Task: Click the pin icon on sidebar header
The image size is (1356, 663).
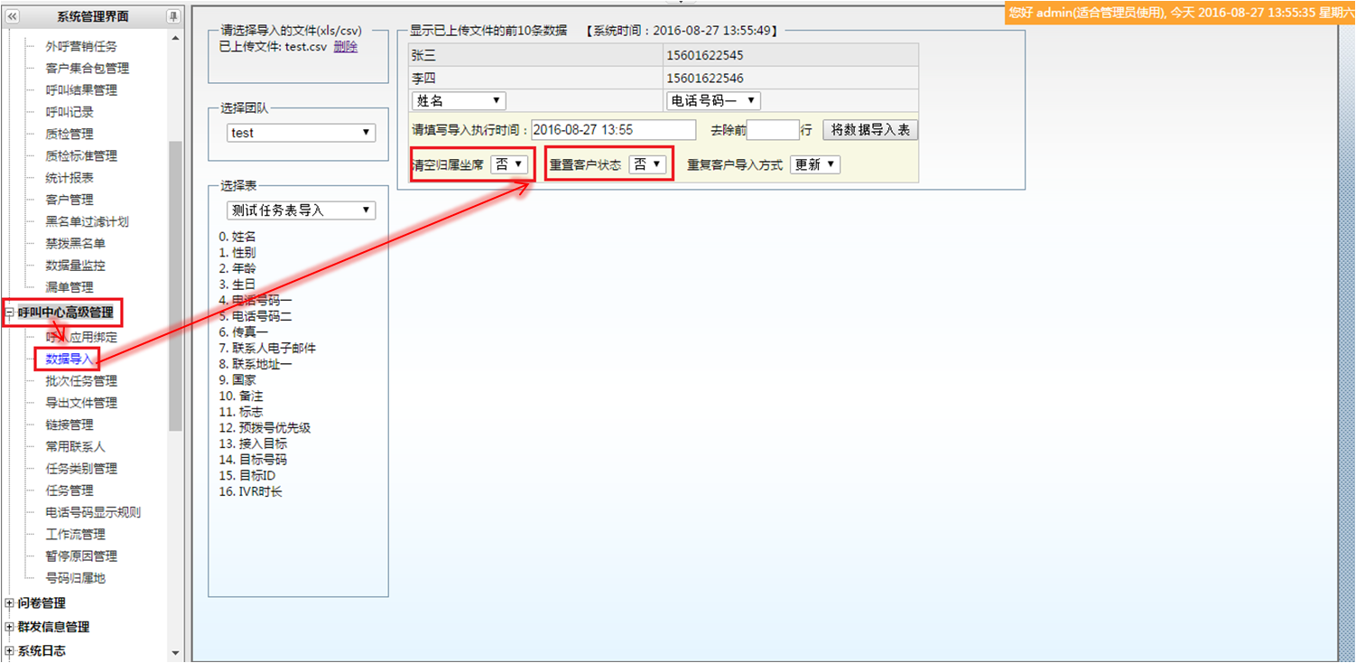Action: click(172, 17)
